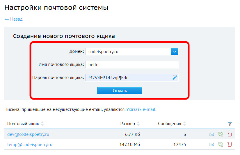The image size is (240, 155).
Task: Open the table filter funnel icon
Action: [230, 124]
